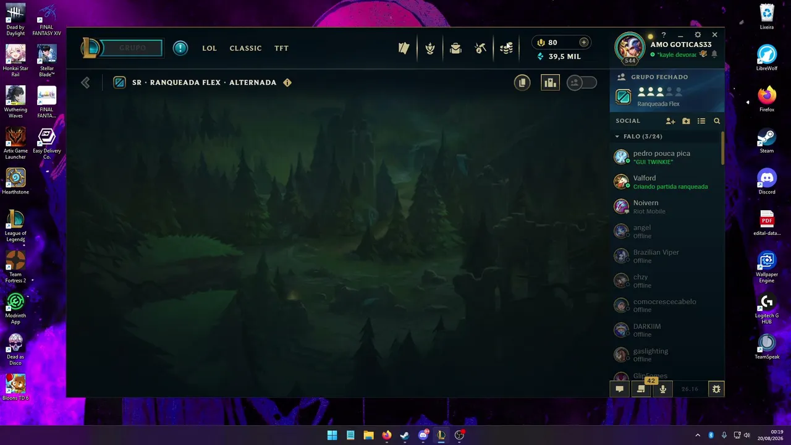Click the client version number 26.16
Image resolution: width=791 pixels, height=445 pixels.
690,389
